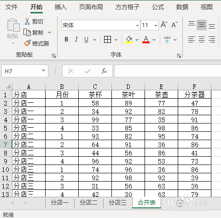This screenshot has width=221, height=218.
Task: Click the Paste clipboard icon
Action: click(13, 25)
